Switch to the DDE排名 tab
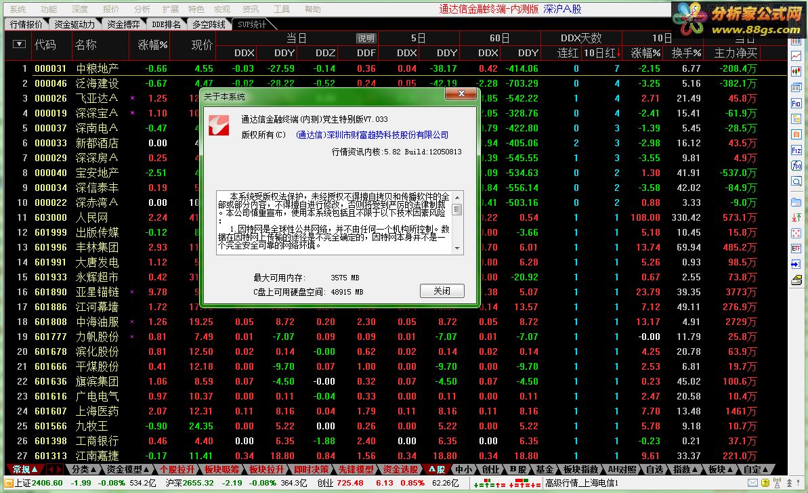 167,24
